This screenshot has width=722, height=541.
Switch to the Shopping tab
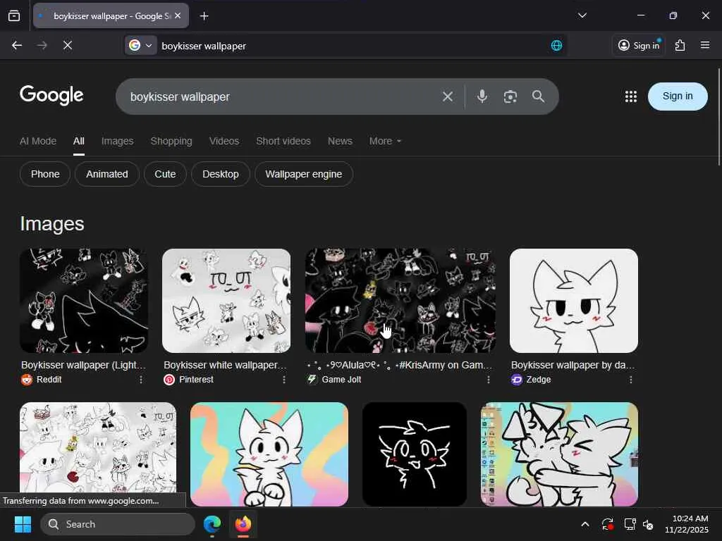pyautogui.click(x=171, y=141)
